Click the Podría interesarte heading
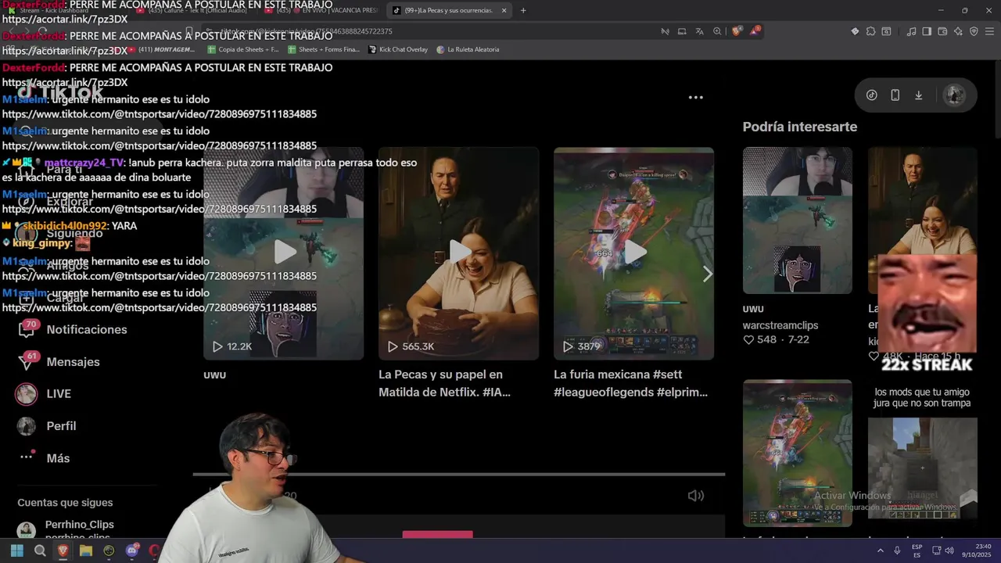The width and height of the screenshot is (1001, 563). (800, 127)
